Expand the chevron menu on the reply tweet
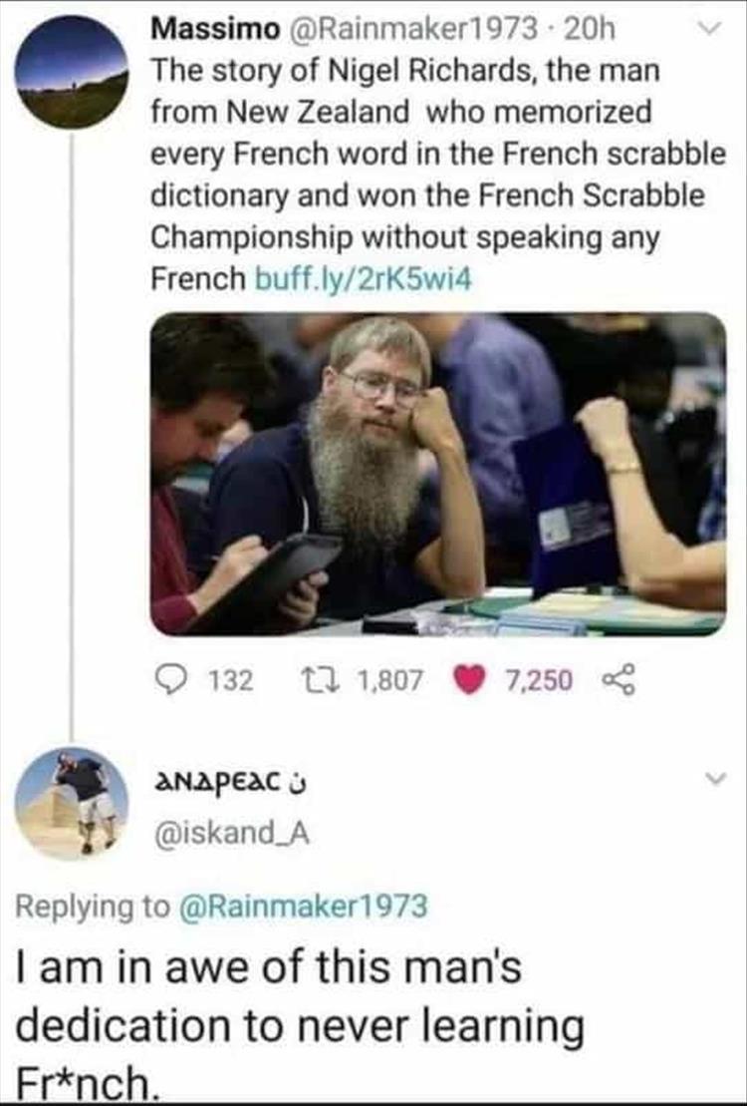Viewport: 747px width, 1106px height. click(714, 778)
